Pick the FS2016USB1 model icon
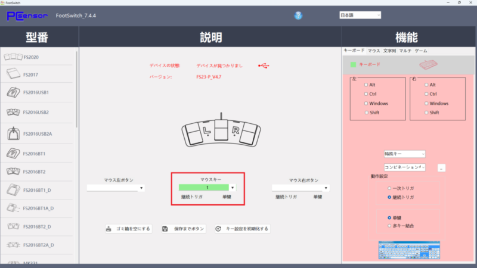Image resolution: width=477 pixels, height=268 pixels. coord(13,92)
